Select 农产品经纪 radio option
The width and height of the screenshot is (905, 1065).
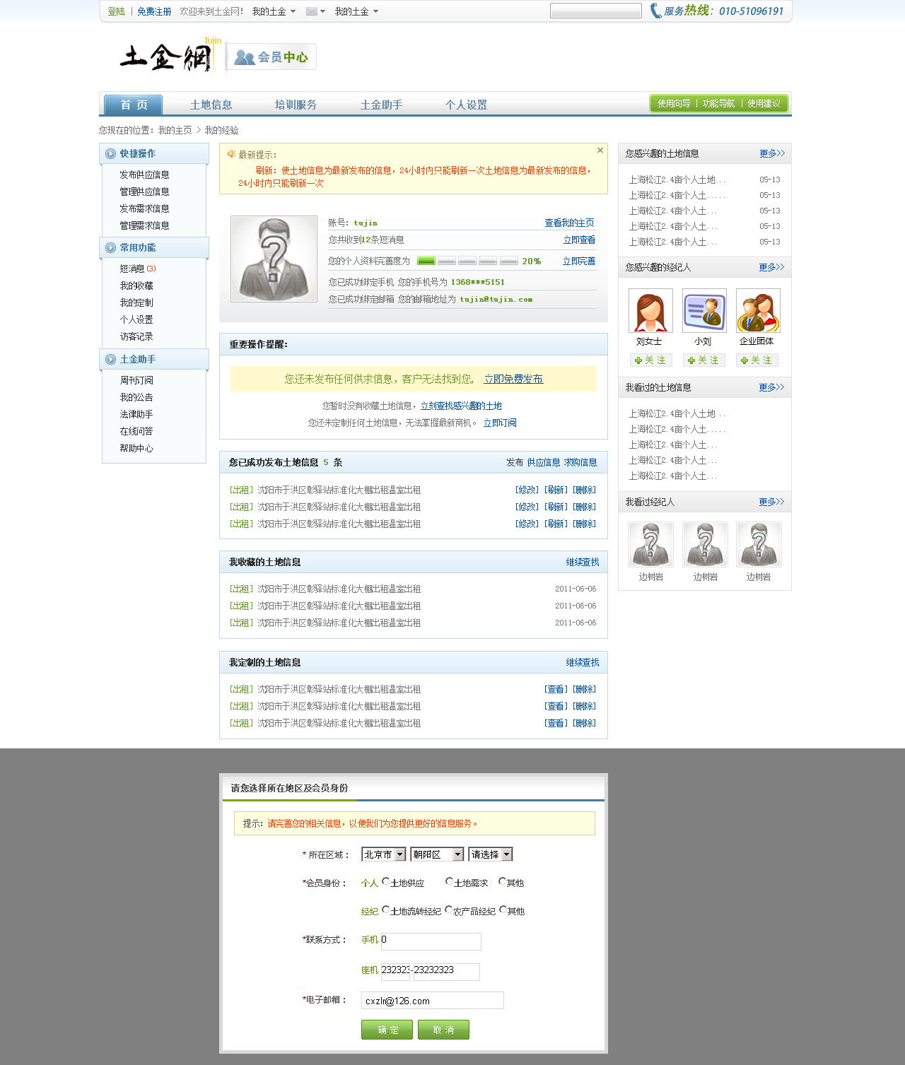[448, 910]
